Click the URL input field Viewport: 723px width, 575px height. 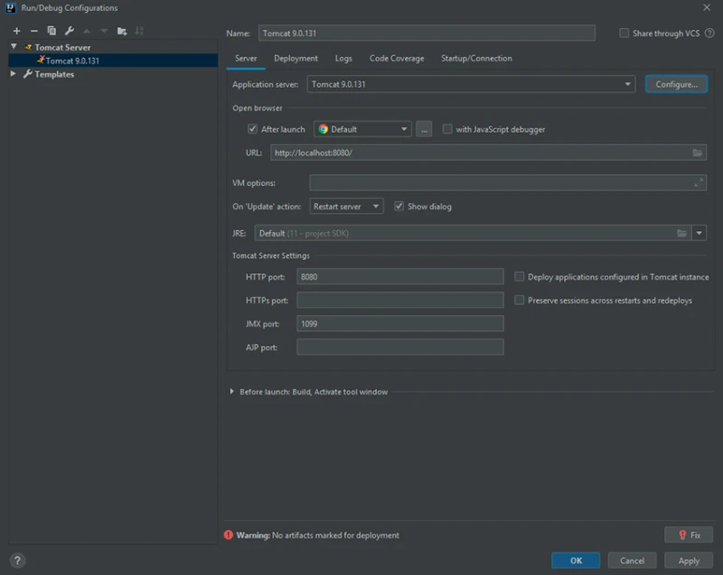click(x=488, y=153)
